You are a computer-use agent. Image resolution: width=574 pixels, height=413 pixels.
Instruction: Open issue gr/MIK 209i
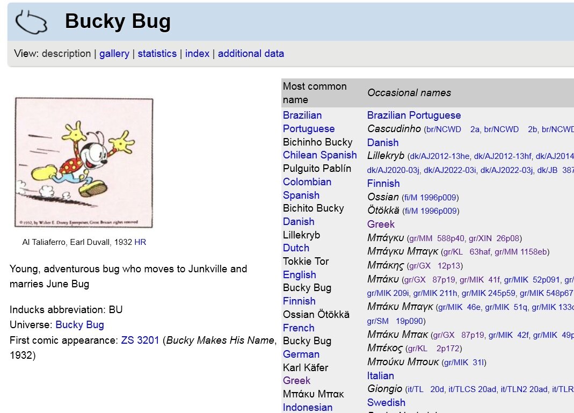click(388, 293)
